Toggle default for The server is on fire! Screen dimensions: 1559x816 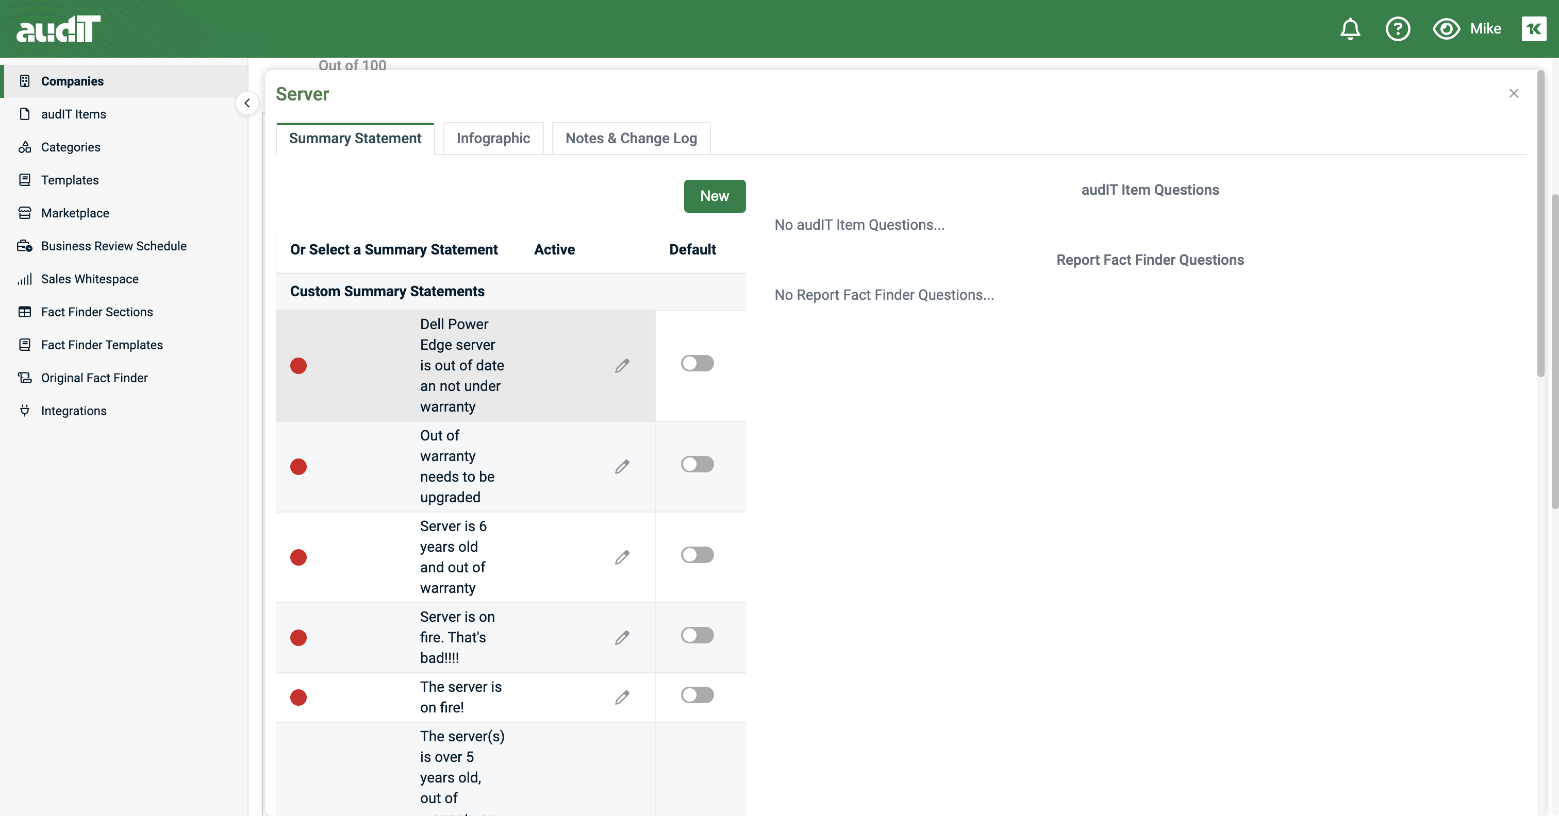pyautogui.click(x=697, y=695)
